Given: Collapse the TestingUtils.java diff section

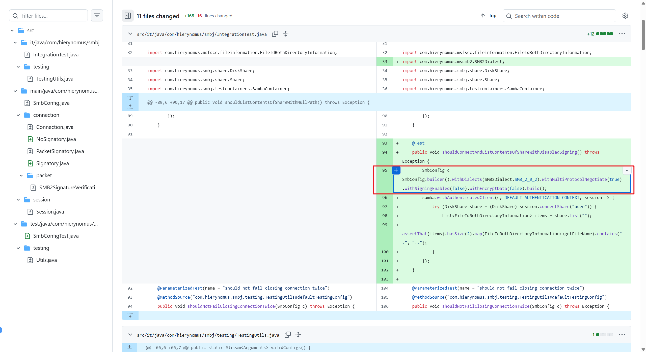Looking at the screenshot, I should click(x=130, y=335).
